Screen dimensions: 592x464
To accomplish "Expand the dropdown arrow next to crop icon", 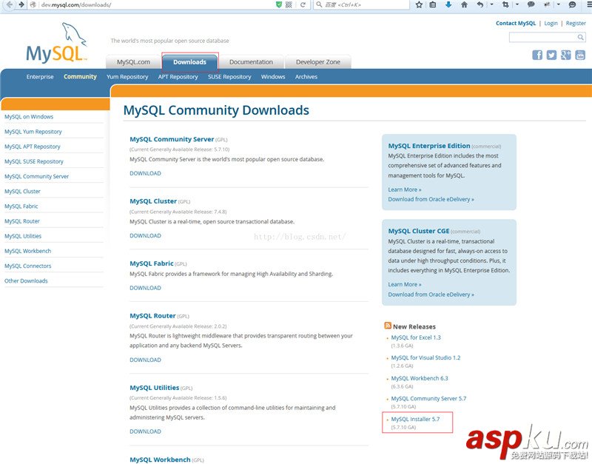I will tap(517, 4).
